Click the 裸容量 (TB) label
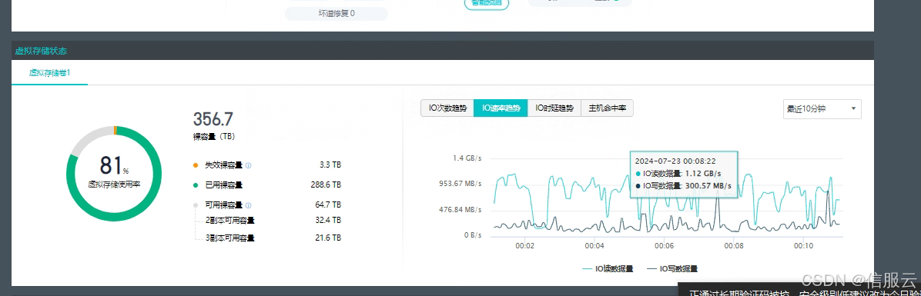This screenshot has height=296, width=921. 214,137
